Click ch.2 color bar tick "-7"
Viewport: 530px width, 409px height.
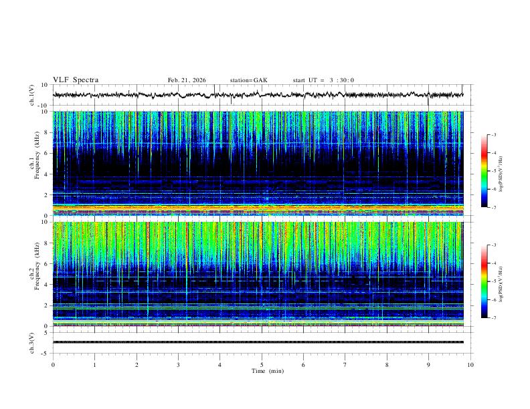[x=493, y=318]
